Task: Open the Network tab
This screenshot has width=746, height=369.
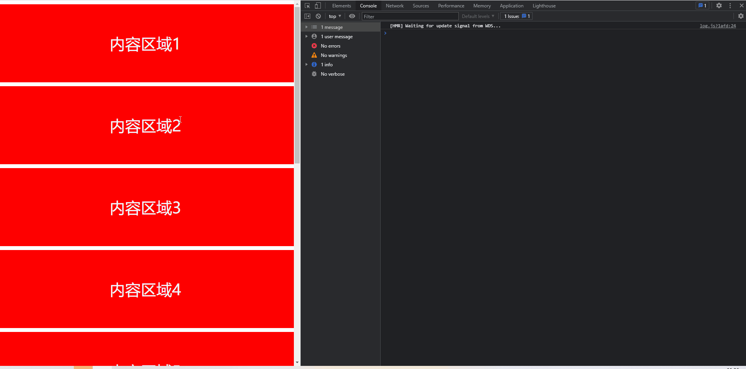Action: 395,5
